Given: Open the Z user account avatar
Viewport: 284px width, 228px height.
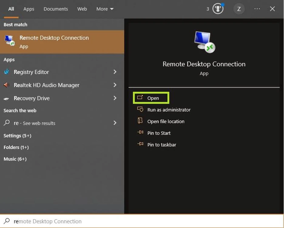Looking at the screenshot, I should coord(239,9).
